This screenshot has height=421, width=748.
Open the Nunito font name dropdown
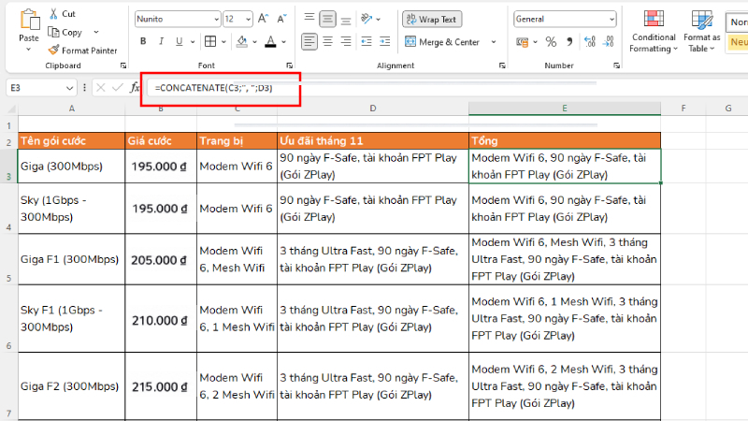click(x=217, y=19)
